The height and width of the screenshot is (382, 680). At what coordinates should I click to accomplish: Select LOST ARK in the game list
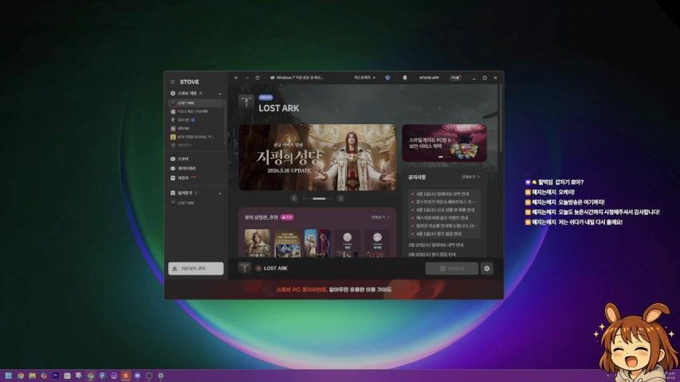(186, 103)
